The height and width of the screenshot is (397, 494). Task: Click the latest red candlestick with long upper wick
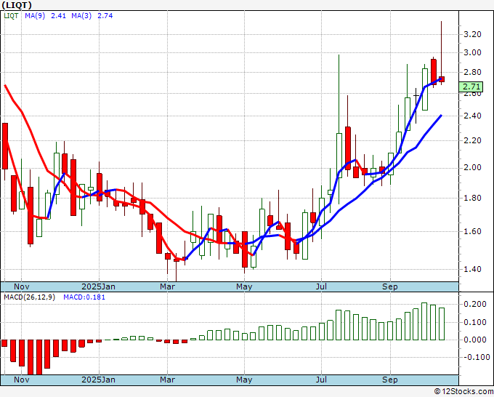click(442, 79)
